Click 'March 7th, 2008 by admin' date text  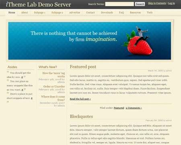(x=160, y=70)
